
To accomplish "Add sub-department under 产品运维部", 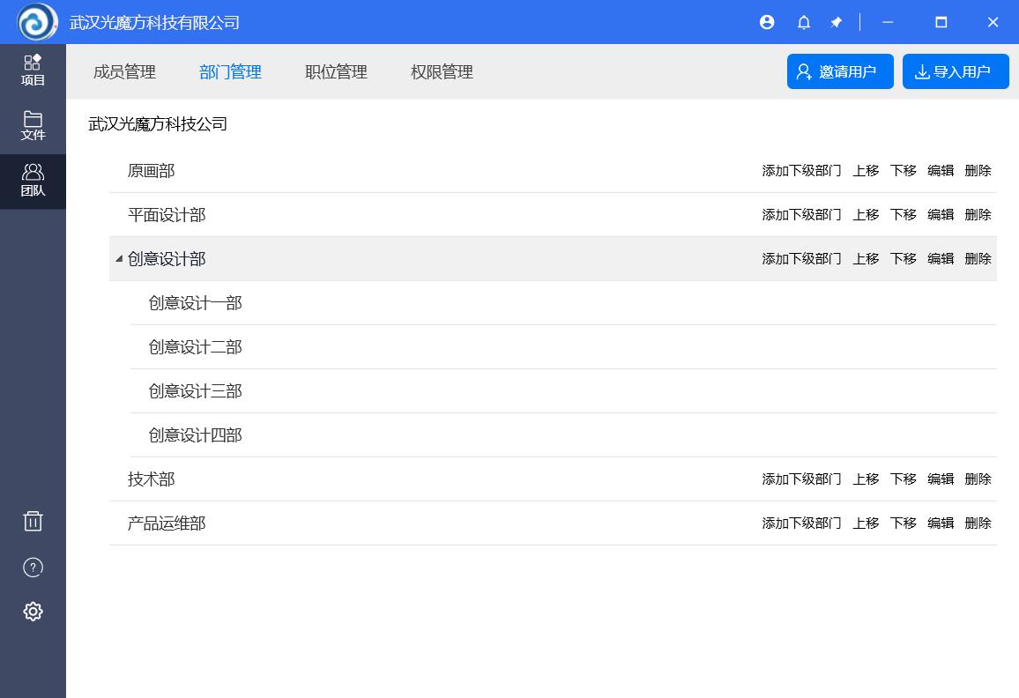I will click(x=801, y=523).
